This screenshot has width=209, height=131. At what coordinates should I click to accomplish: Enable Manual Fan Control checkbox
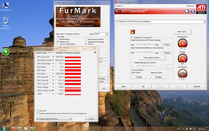pyautogui.click(x=132, y=63)
